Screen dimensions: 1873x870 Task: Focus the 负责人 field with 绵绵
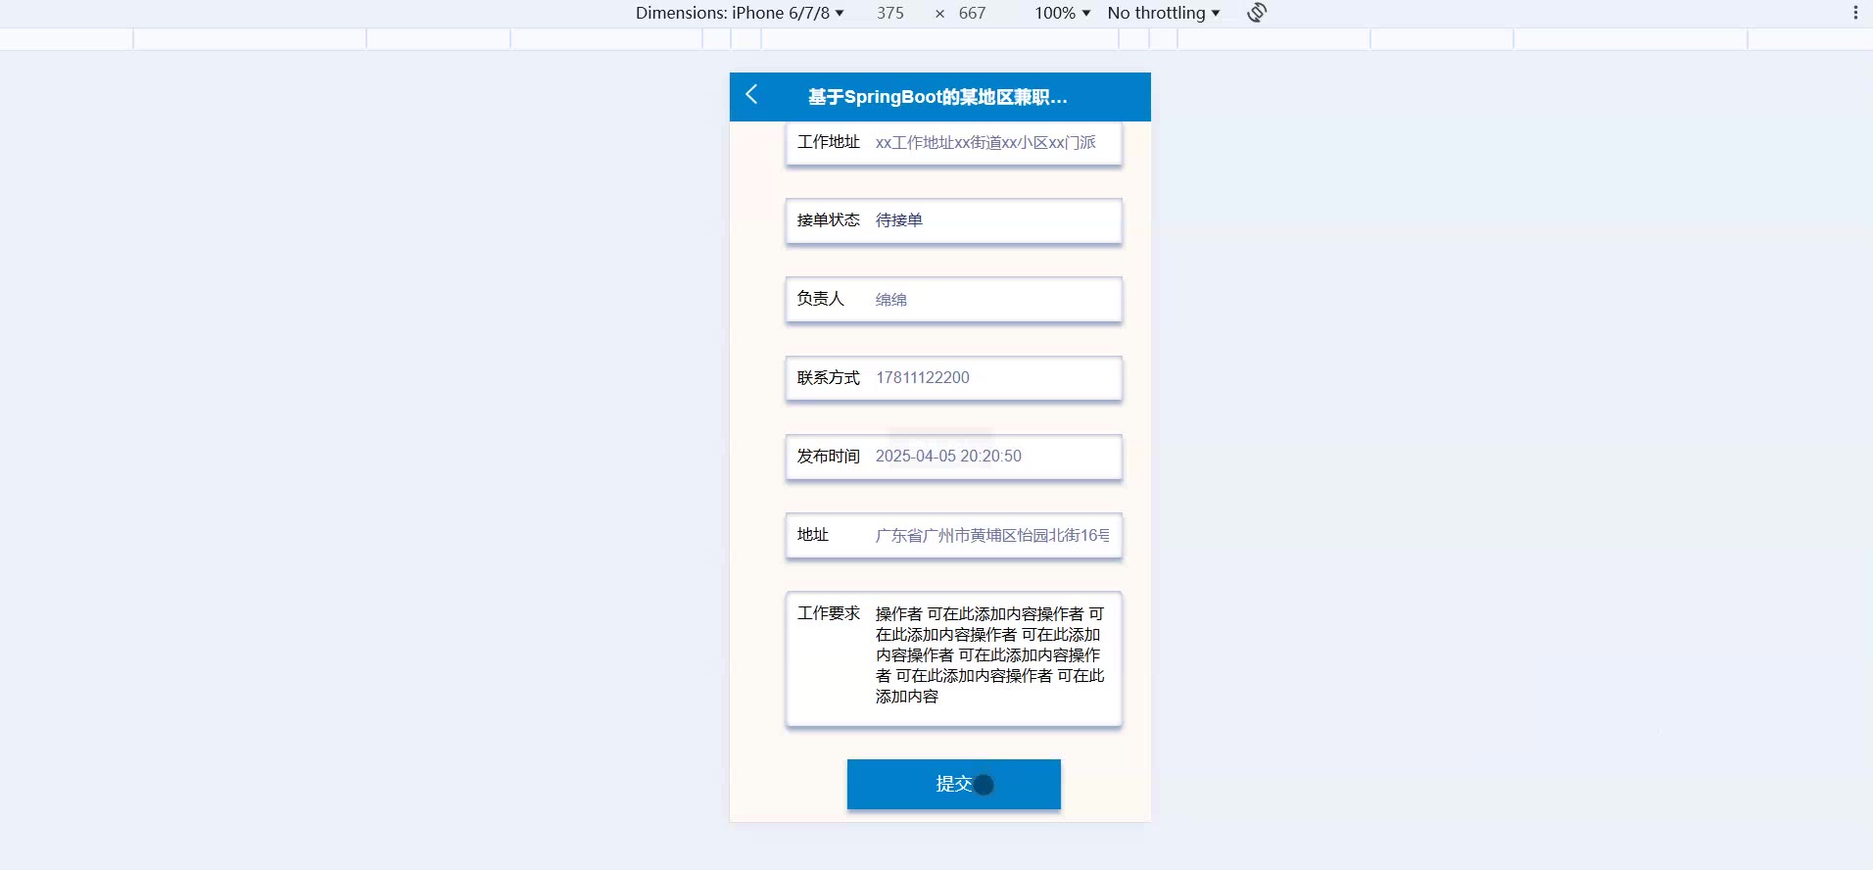992,300
